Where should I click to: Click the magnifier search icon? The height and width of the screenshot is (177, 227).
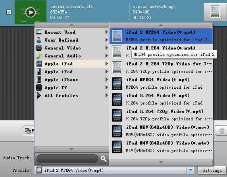click(104, 159)
